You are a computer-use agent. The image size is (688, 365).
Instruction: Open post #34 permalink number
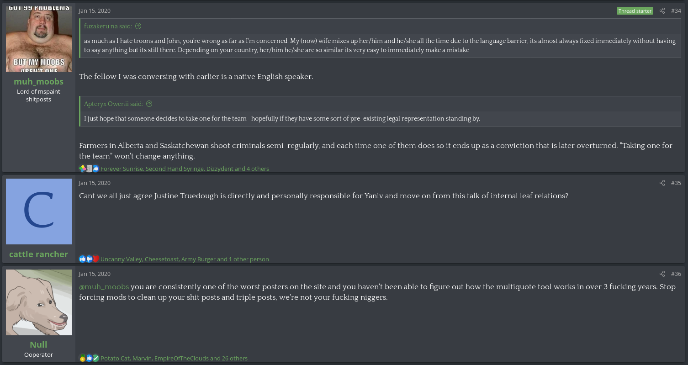(x=676, y=11)
